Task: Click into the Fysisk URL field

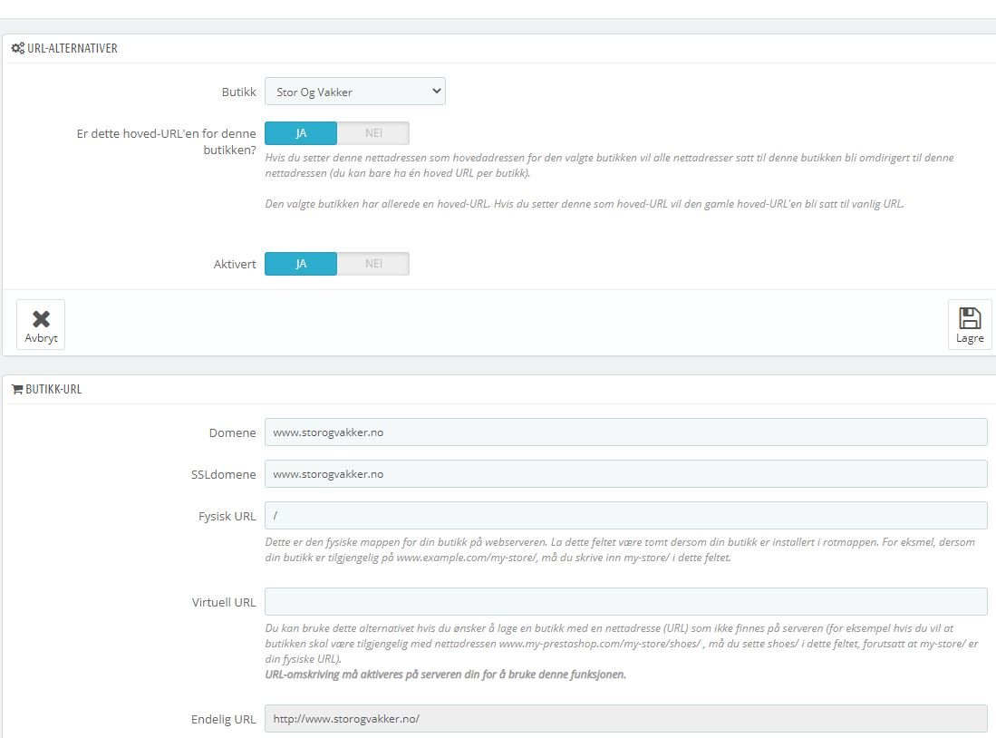Action: (625, 516)
